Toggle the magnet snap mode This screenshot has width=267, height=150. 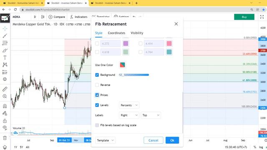pyautogui.click(x=5, y=106)
